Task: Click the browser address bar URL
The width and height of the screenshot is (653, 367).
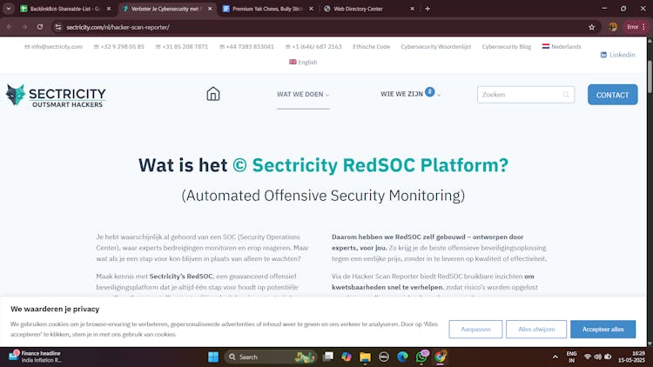Action: click(x=118, y=27)
